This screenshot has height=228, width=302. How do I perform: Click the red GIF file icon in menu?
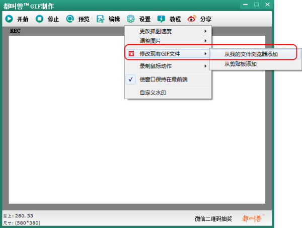point(131,53)
